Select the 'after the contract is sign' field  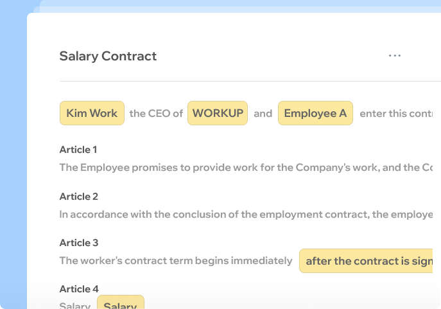pos(366,261)
